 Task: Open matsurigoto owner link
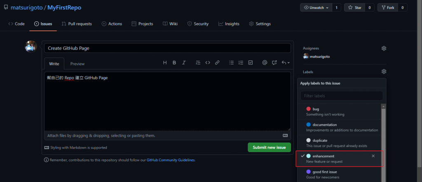(27, 7)
